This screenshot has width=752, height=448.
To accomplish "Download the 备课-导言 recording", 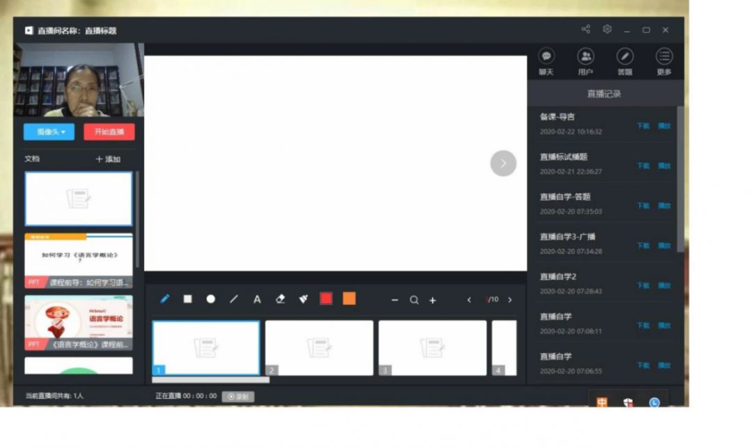I will [x=643, y=126].
